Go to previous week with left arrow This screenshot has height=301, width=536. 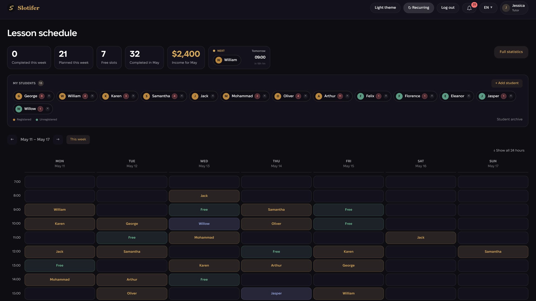click(12, 139)
